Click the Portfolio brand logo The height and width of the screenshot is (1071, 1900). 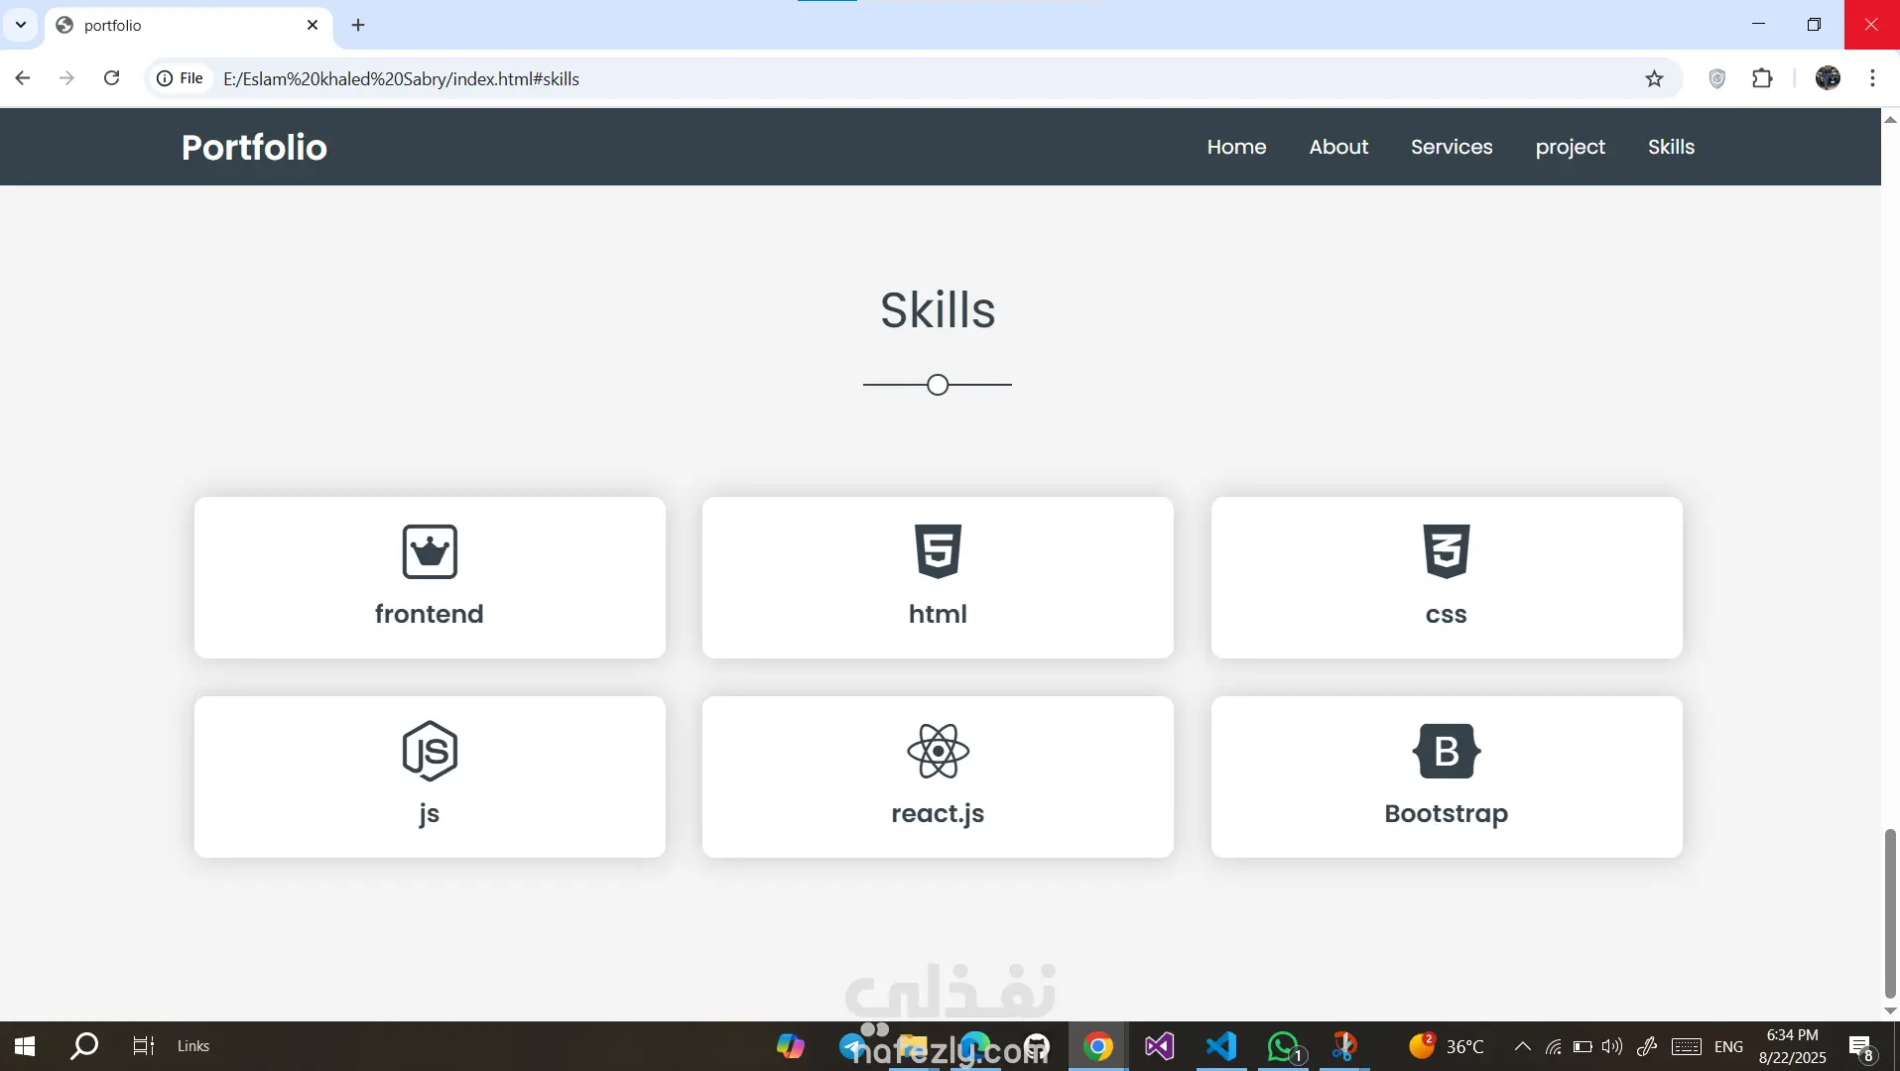254,147
